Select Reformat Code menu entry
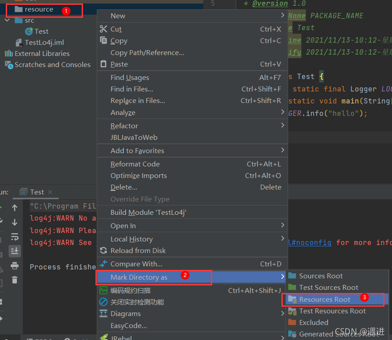The height and width of the screenshot is (340, 392). click(x=192, y=164)
